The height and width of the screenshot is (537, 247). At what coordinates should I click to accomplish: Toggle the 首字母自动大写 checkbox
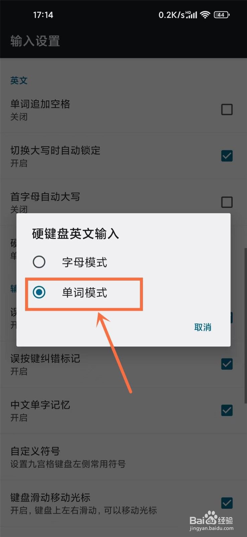tap(227, 202)
